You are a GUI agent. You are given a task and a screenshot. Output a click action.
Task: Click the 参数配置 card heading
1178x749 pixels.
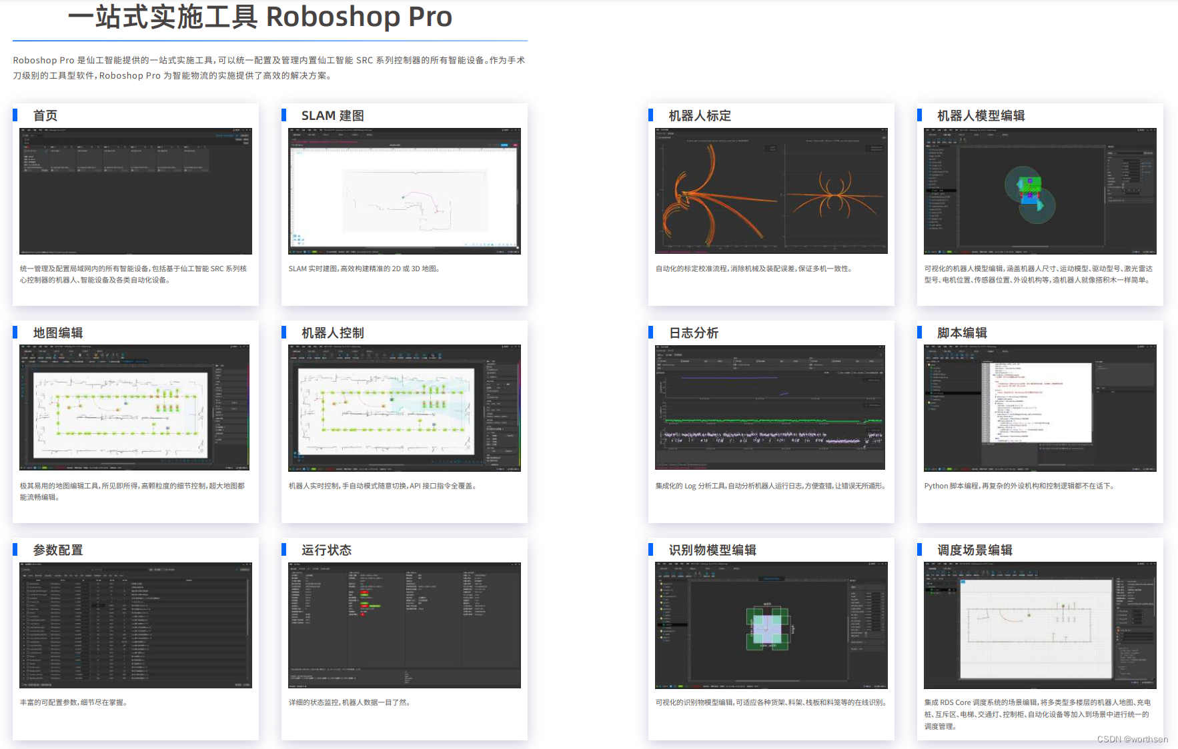tap(58, 550)
